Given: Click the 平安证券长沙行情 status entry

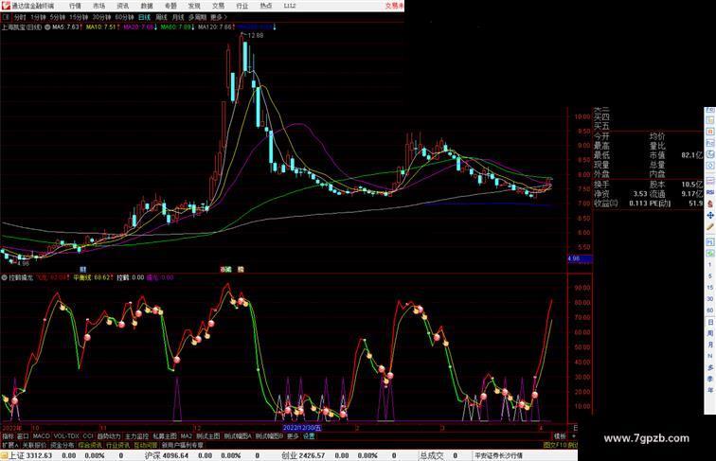Looking at the screenshot, I should click(x=498, y=455).
